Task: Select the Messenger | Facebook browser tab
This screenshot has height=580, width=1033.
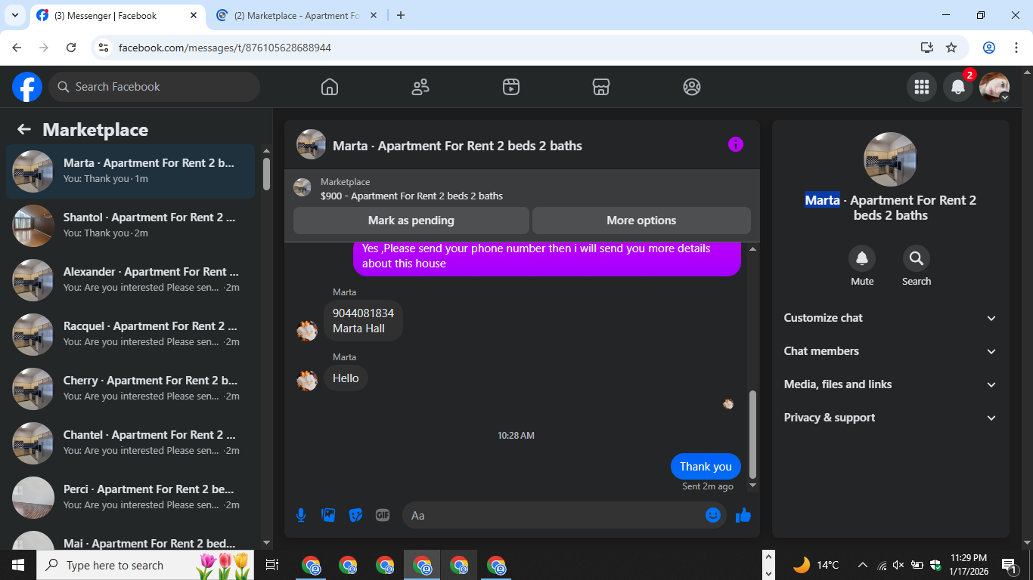Action: click(117, 15)
